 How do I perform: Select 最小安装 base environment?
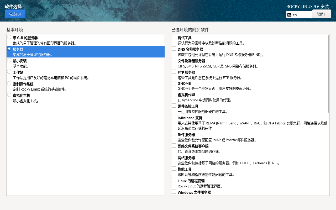coord(9,60)
